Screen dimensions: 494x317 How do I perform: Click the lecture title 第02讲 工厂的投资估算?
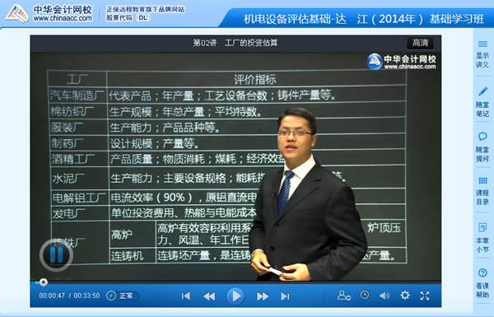[x=235, y=43]
